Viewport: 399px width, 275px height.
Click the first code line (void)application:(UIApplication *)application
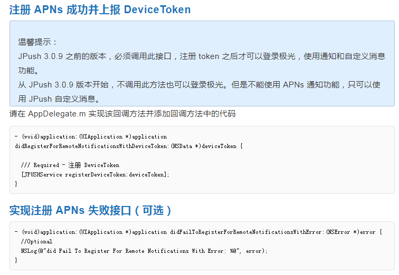coord(91,137)
